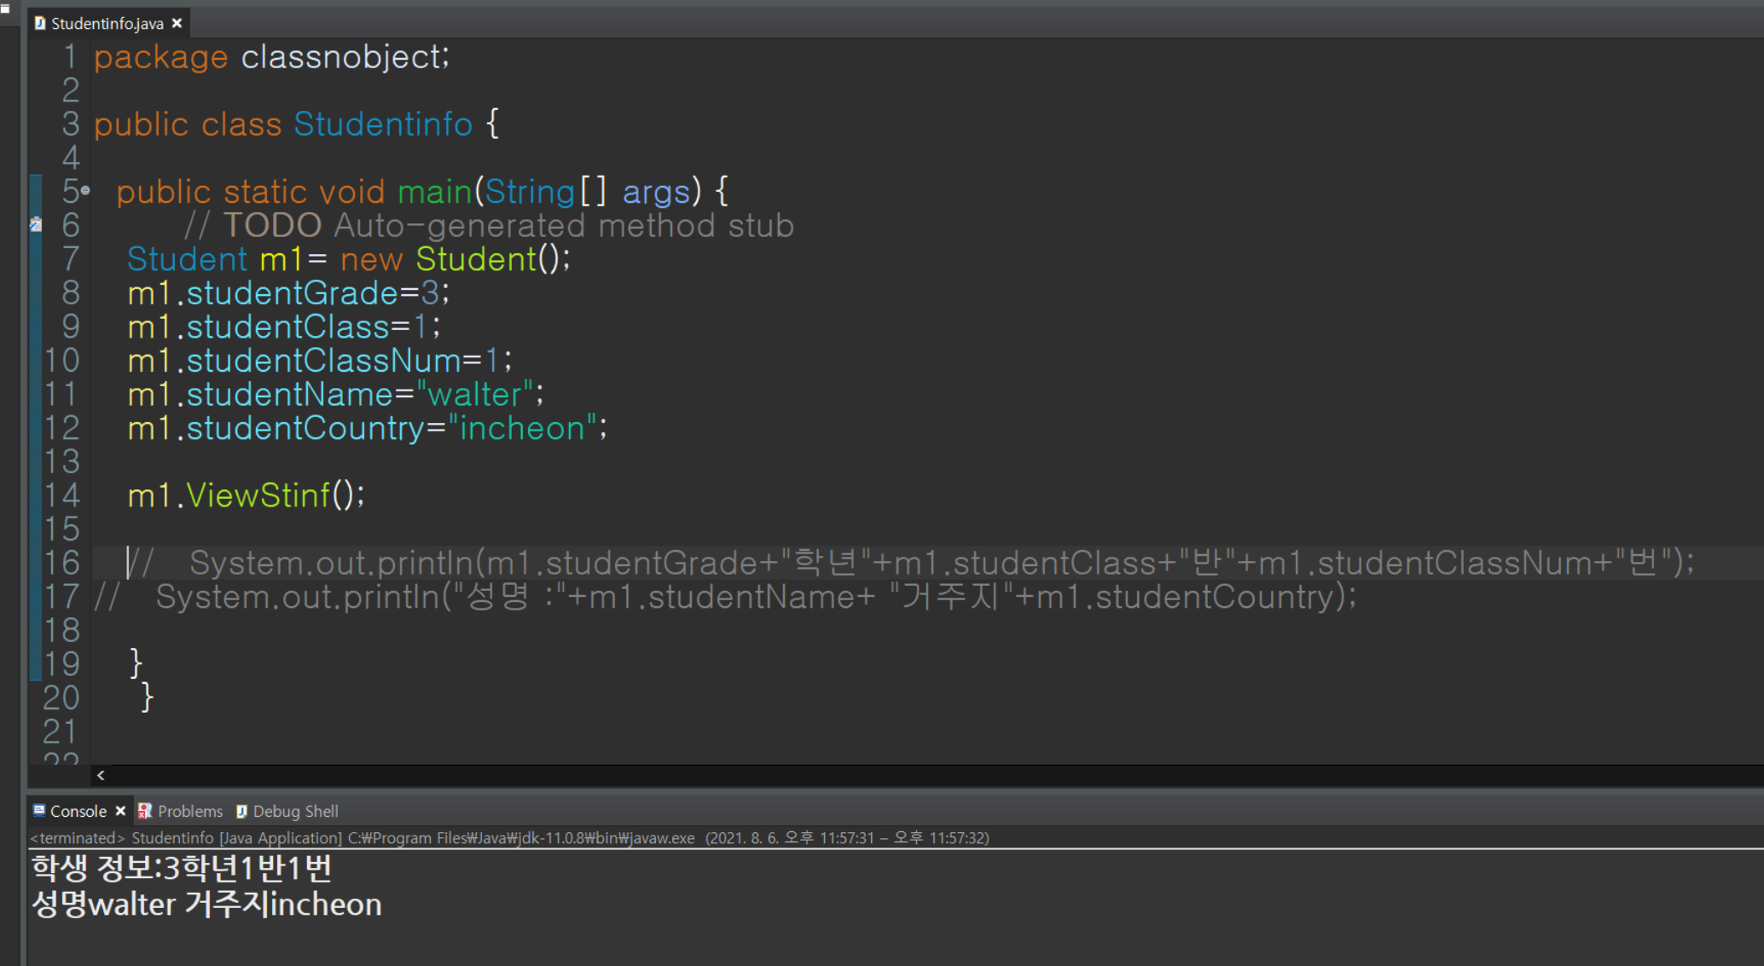Select the Console tab
The width and height of the screenshot is (1764, 966).
[x=78, y=811]
